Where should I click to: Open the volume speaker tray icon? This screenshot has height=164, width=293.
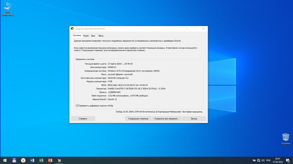(x=263, y=160)
